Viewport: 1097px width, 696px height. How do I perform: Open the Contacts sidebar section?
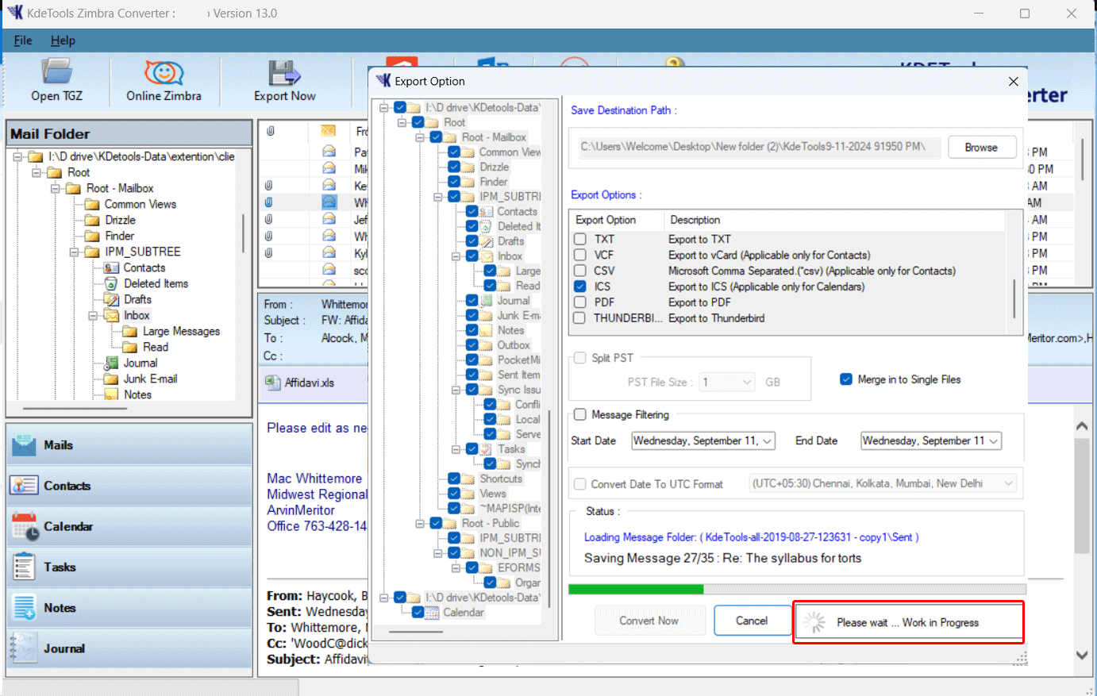[x=129, y=486]
